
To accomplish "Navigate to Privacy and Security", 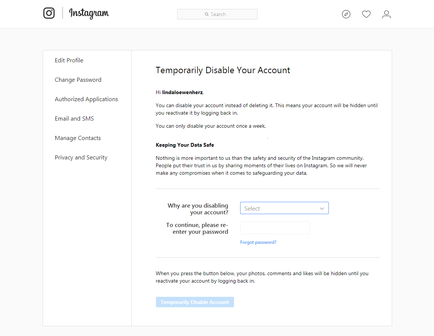I will (x=81, y=158).
